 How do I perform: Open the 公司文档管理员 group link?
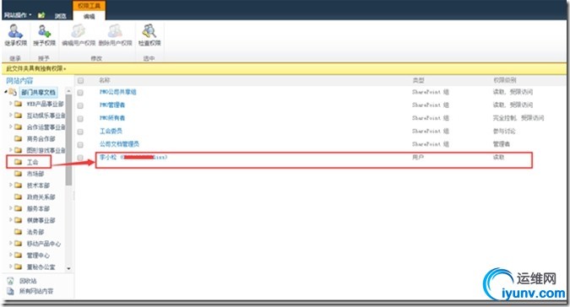point(119,144)
